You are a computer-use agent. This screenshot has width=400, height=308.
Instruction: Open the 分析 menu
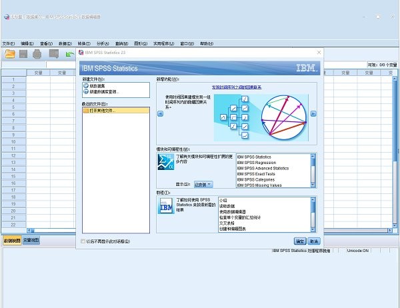[102, 43]
